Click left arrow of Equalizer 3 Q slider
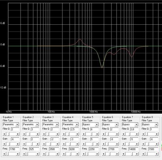Image resolution: width=162 pixels, height=160 pixels. tap(44, 134)
